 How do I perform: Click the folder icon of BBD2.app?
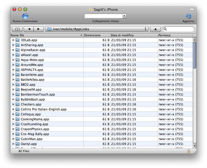(x=17, y=85)
